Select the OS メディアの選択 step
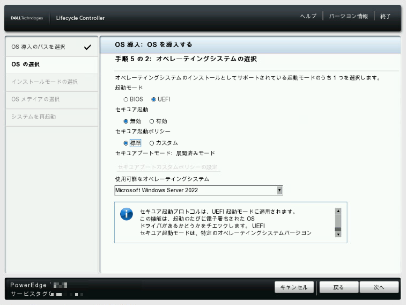The width and height of the screenshot is (406, 305). click(x=52, y=99)
